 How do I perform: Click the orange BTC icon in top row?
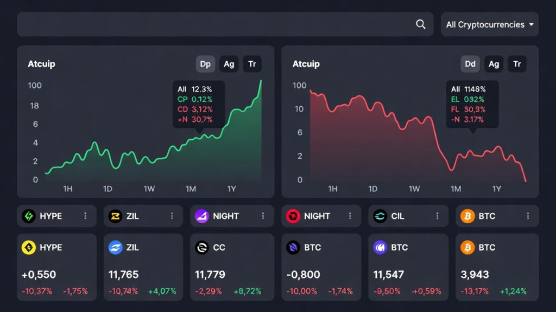pos(467,216)
